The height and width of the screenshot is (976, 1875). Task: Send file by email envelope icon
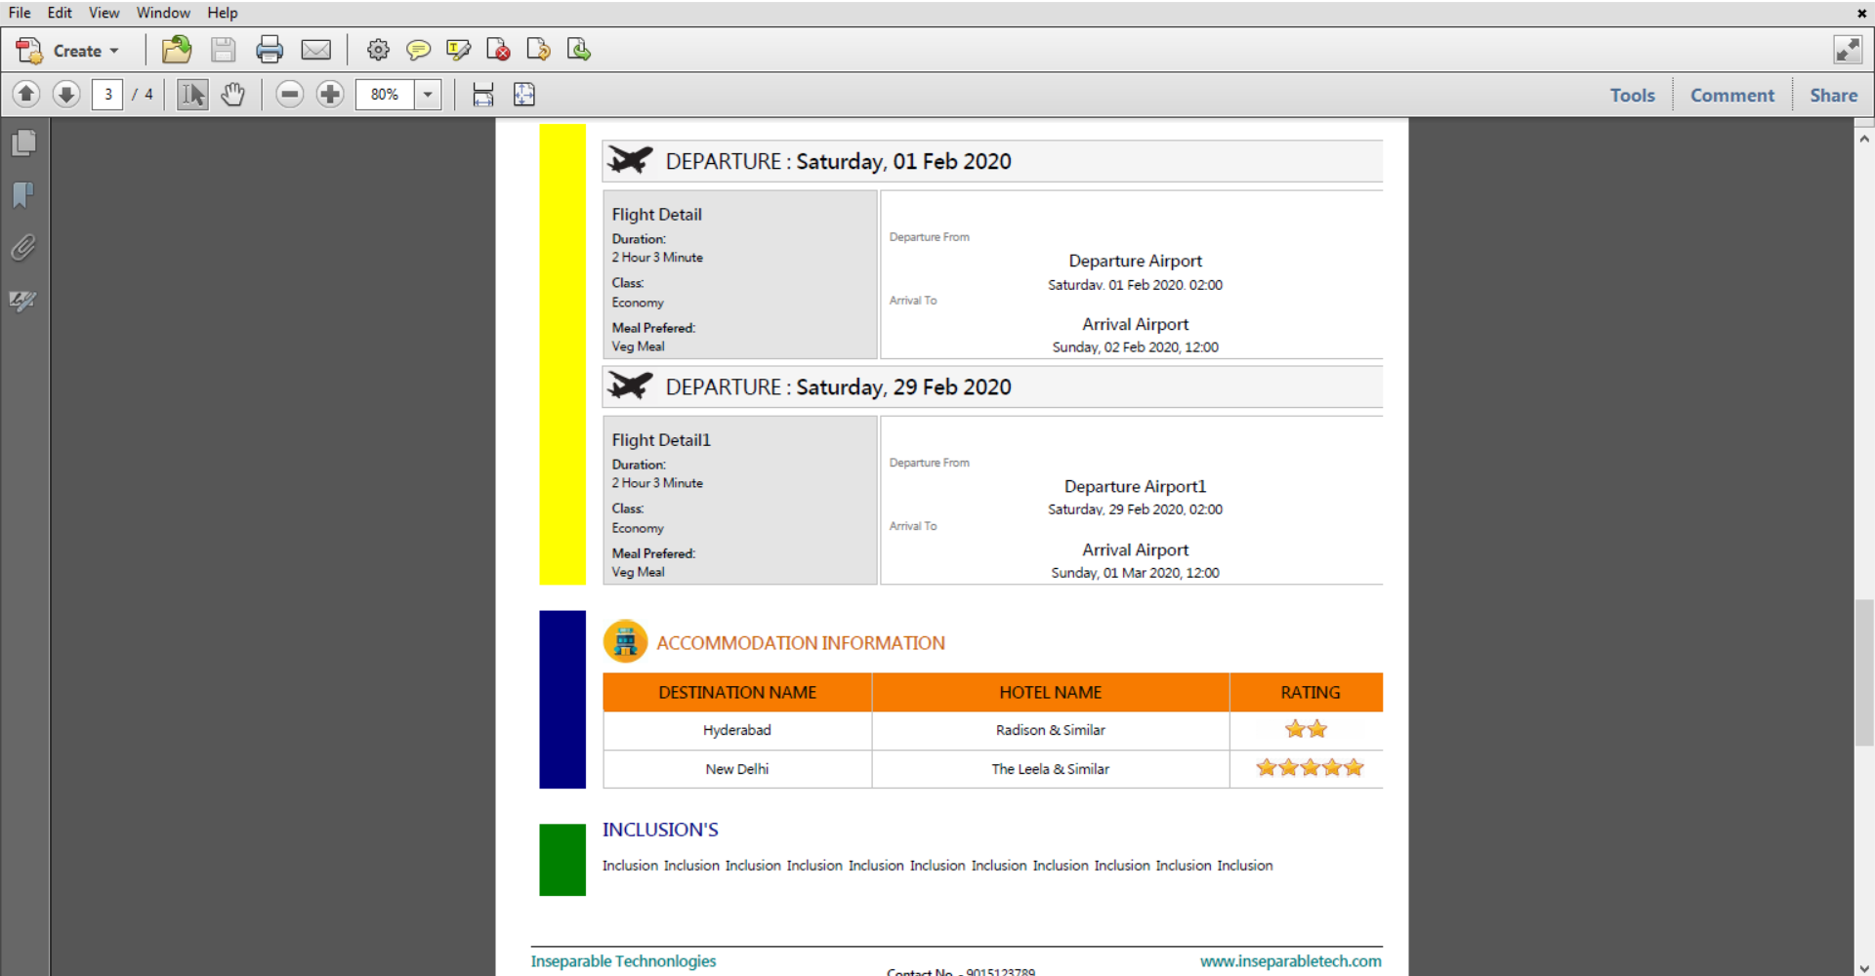pos(316,50)
